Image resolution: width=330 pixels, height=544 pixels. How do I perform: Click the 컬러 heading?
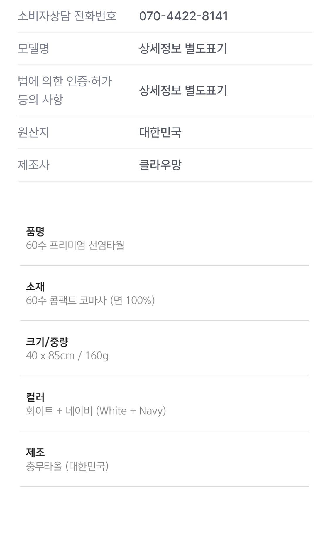coord(35,397)
